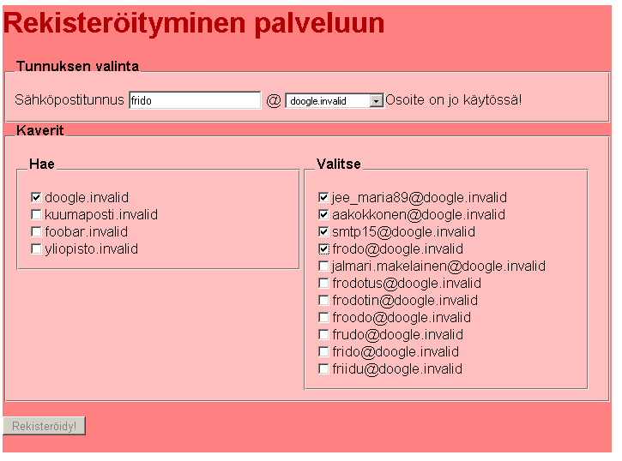Tick friidu@doogle.invalid checkbox
Viewport: 622px width, 461px height.
coord(323,369)
